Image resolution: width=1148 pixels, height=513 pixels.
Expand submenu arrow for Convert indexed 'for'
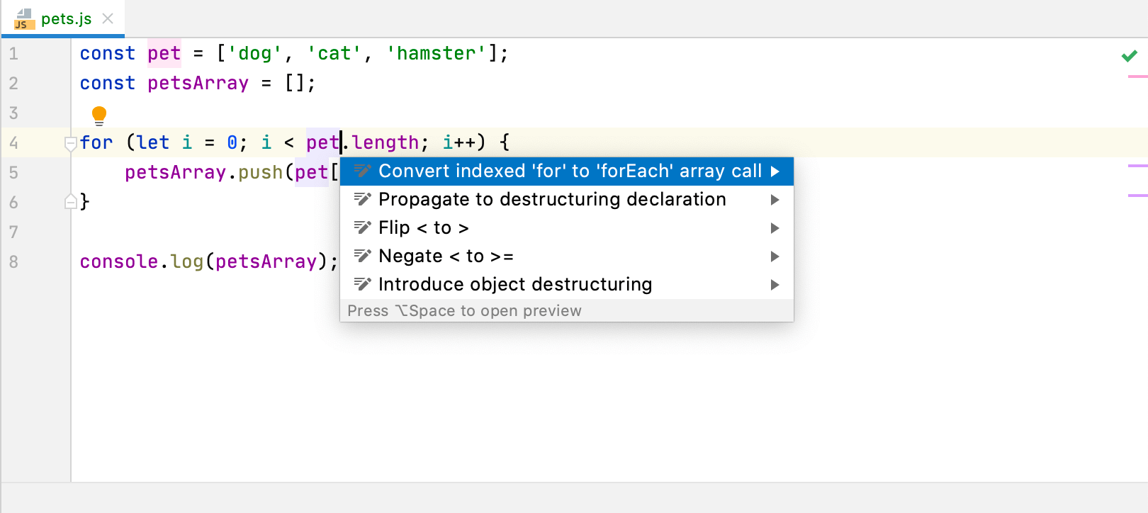click(775, 171)
